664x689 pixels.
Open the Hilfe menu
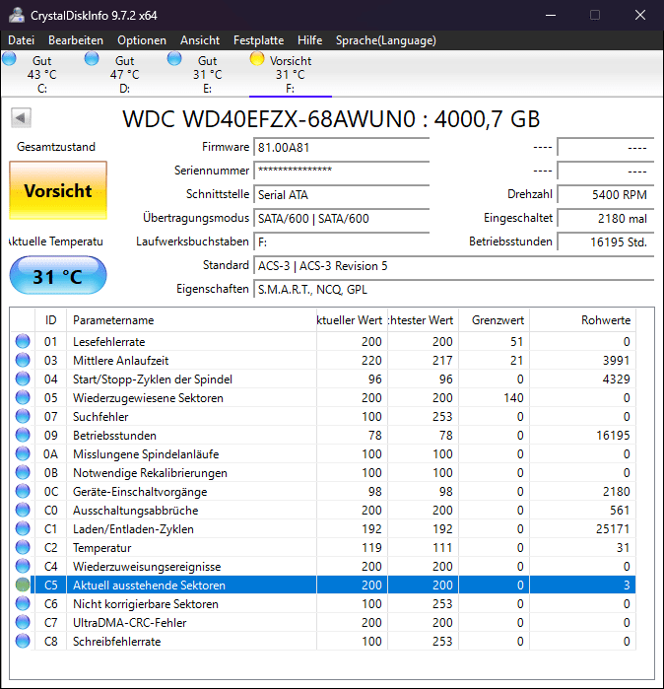point(309,40)
